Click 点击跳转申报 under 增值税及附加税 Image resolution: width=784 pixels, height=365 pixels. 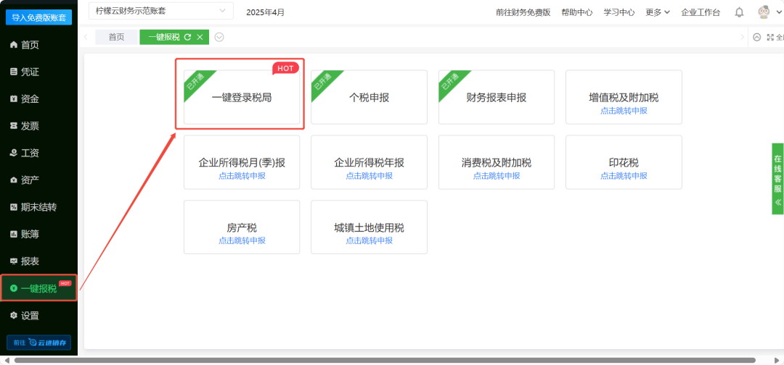[x=624, y=111]
